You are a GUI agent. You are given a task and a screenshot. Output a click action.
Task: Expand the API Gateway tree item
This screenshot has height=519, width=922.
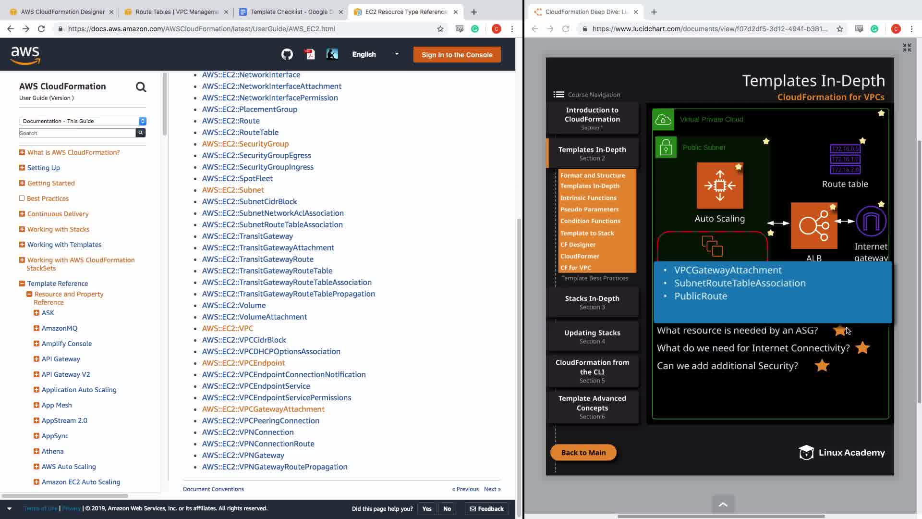[36, 359]
